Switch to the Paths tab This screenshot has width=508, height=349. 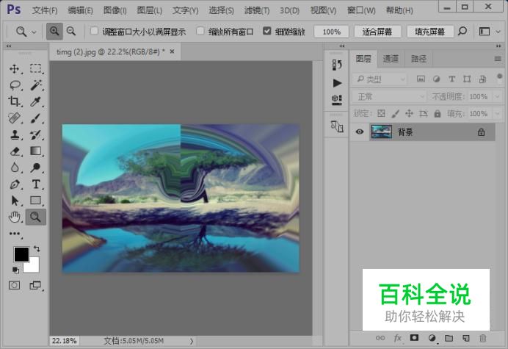pyautogui.click(x=418, y=59)
